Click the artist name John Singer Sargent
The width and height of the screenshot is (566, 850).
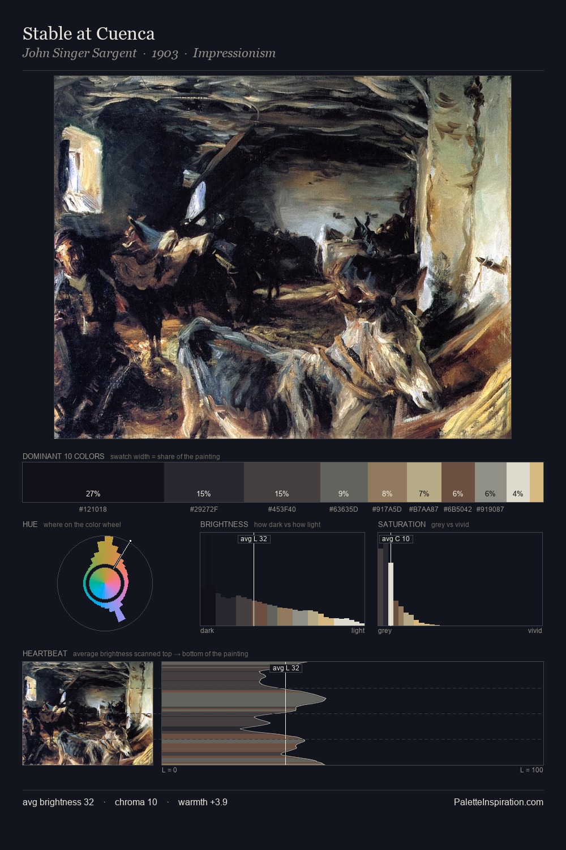(x=79, y=53)
